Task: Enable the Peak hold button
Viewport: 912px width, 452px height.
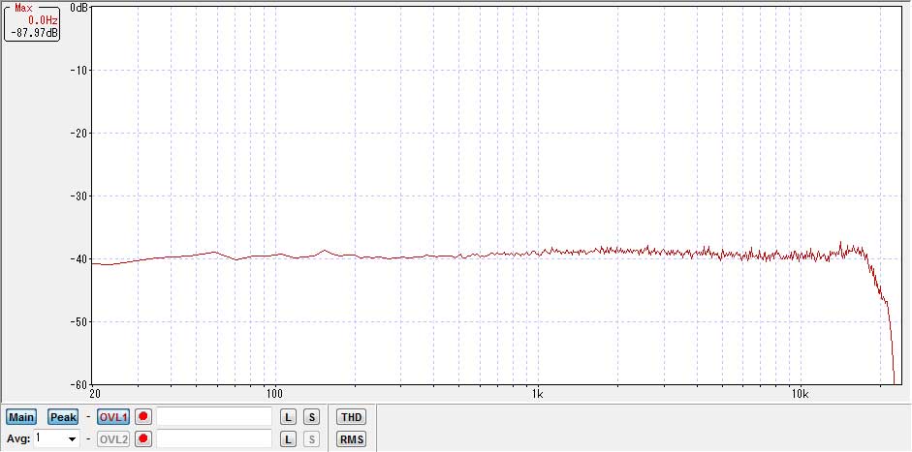Action: pyautogui.click(x=63, y=417)
